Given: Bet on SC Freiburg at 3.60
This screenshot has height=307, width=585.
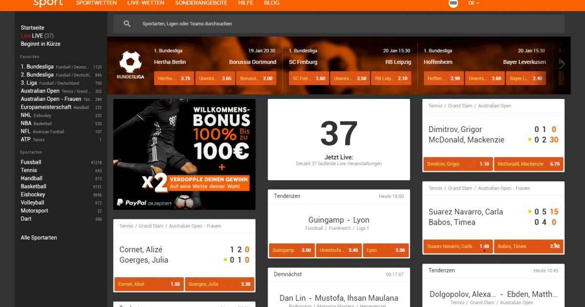Looking at the screenshot, I should point(309,78).
